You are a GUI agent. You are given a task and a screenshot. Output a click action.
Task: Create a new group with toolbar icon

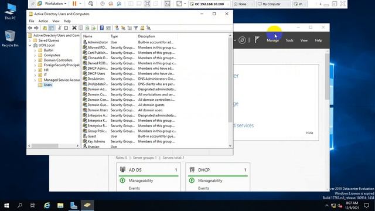(x=123, y=28)
